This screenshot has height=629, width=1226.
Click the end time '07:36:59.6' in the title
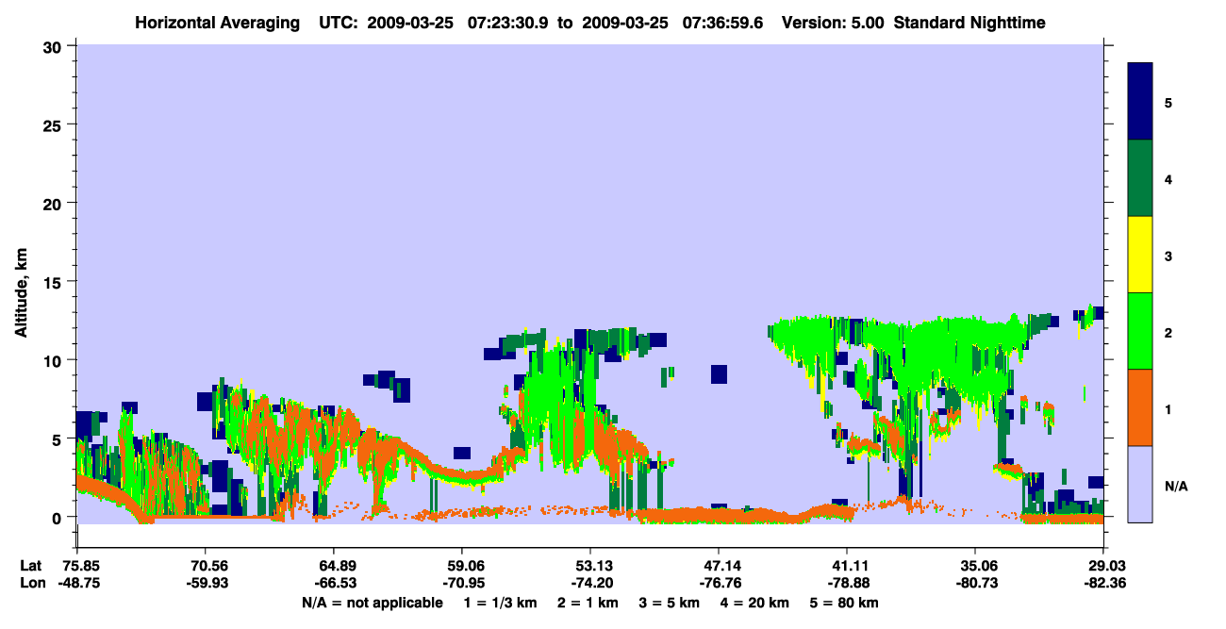pyautogui.click(x=723, y=23)
